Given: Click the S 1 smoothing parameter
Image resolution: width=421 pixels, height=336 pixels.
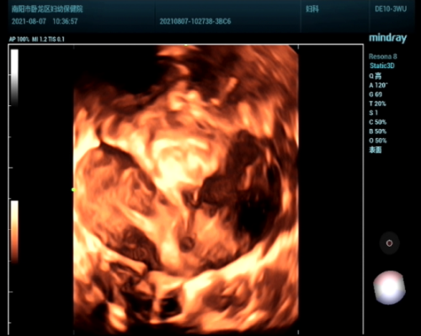Looking at the screenshot, I should point(374,113).
